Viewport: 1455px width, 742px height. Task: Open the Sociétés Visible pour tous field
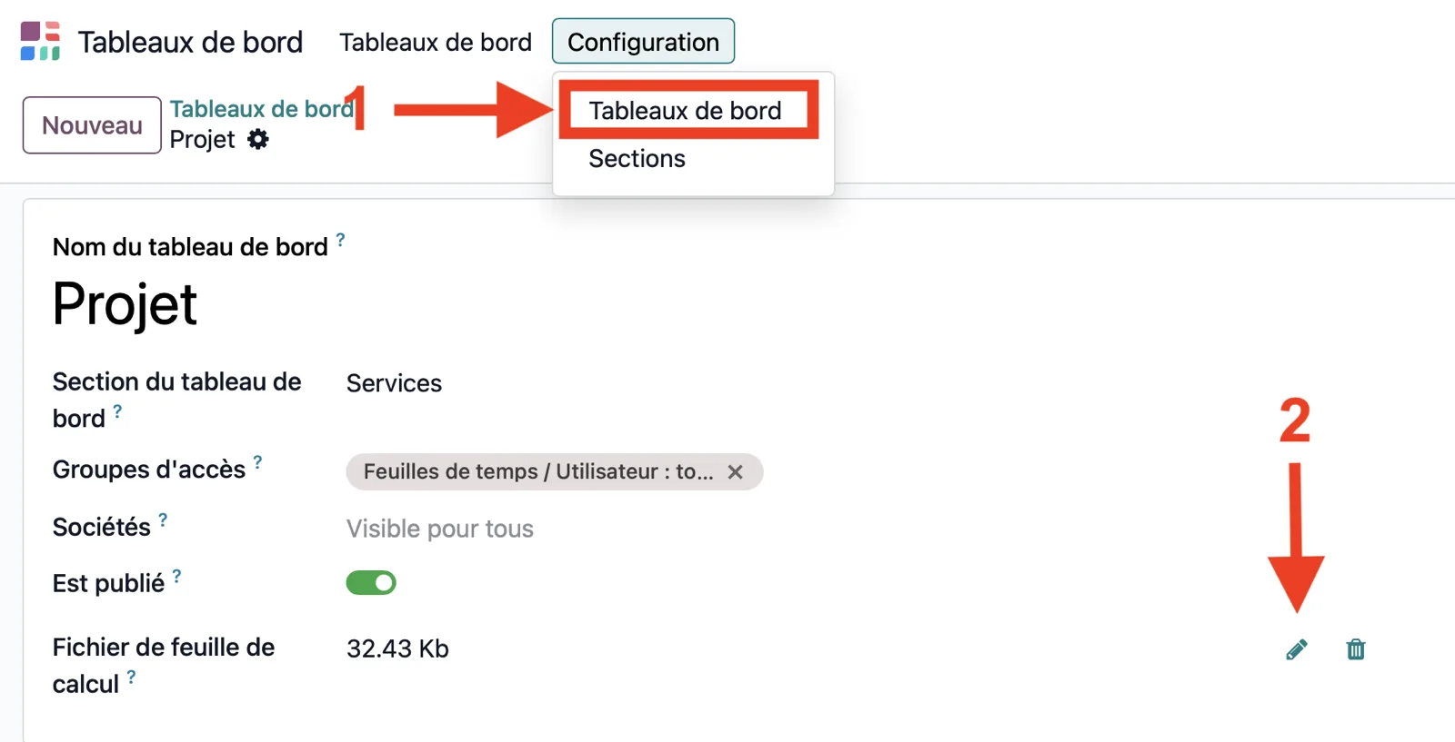[x=439, y=529]
